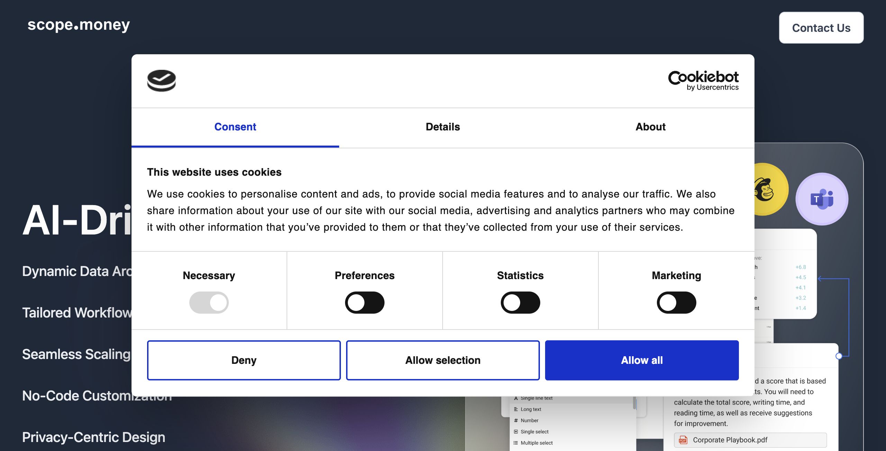Click the Microsoft Teams icon
The image size is (886, 451).
pos(822,199)
